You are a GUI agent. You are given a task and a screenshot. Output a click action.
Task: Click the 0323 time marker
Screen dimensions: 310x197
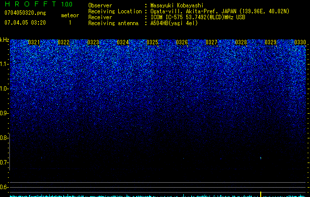click(93, 42)
